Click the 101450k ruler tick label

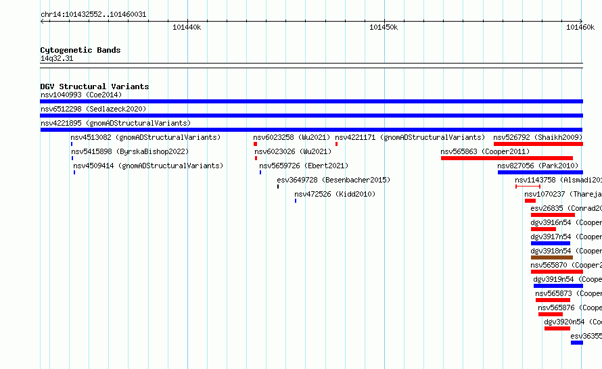point(384,27)
